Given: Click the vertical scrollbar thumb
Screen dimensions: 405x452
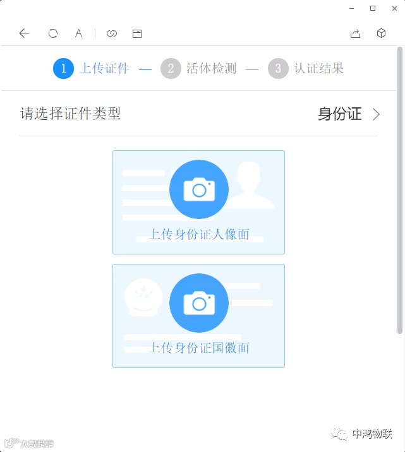Looking at the screenshot, I should pyautogui.click(x=400, y=190).
